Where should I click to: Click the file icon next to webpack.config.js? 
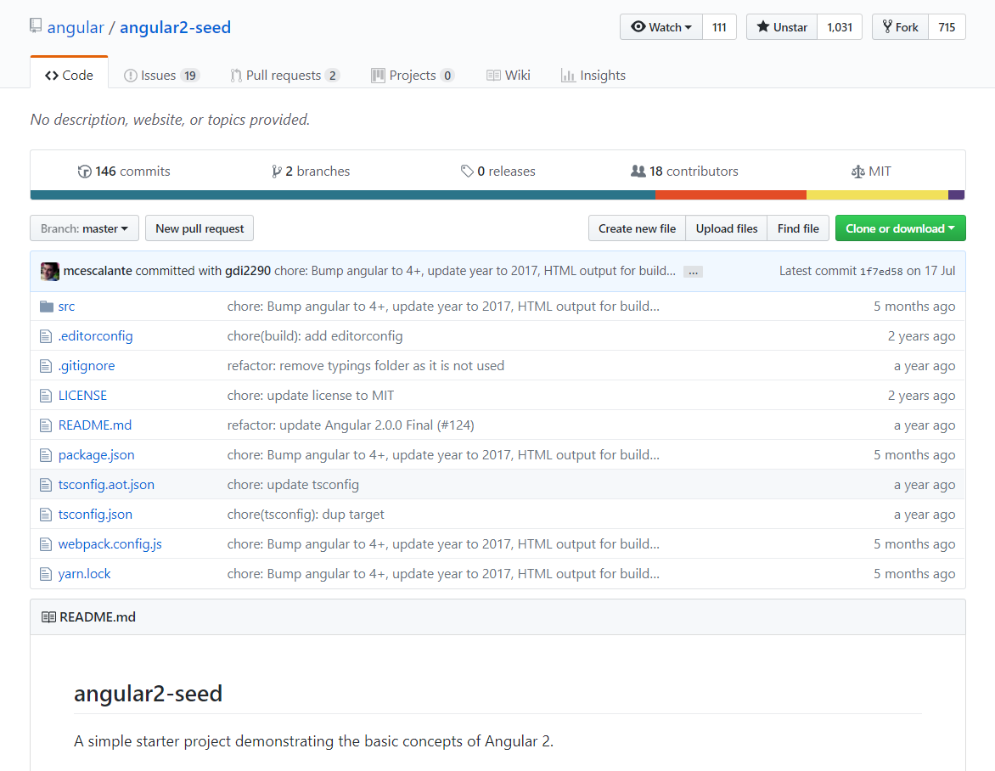coord(46,544)
